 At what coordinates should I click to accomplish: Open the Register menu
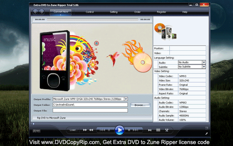click(162, 12)
